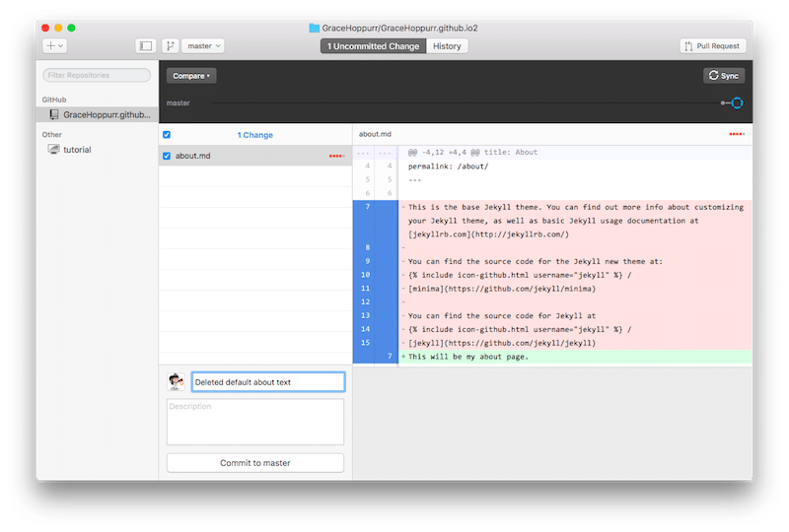
Task: Open a Pull Request
Action: (712, 46)
